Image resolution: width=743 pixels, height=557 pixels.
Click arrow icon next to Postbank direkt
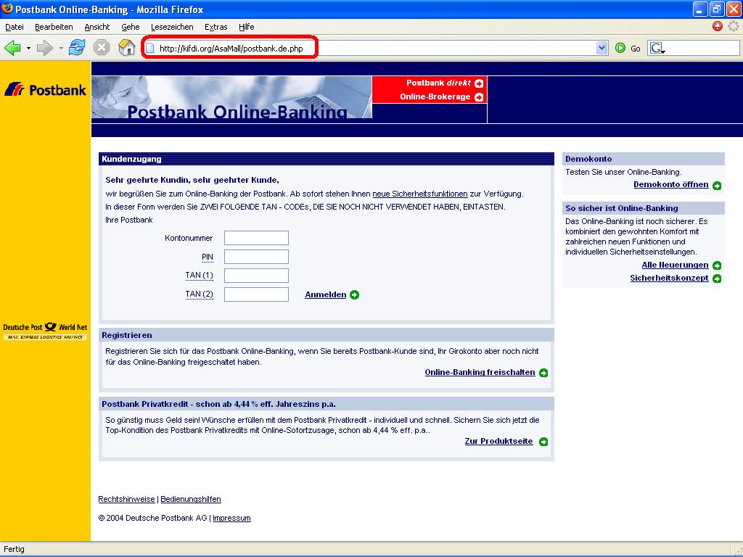(479, 83)
